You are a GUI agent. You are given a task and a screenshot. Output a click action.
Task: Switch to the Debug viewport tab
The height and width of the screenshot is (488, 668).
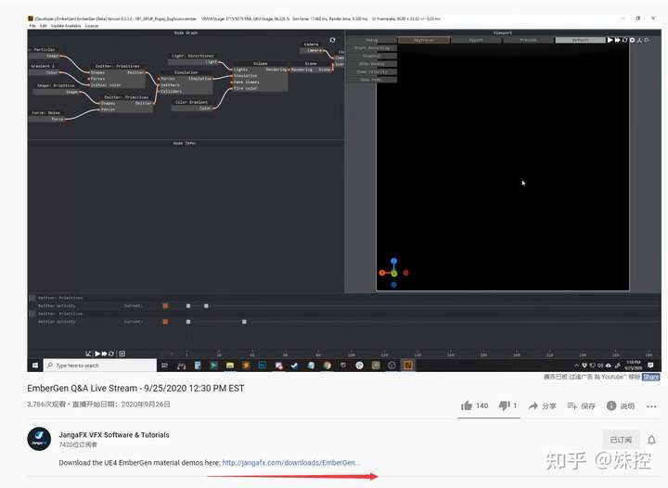point(371,40)
